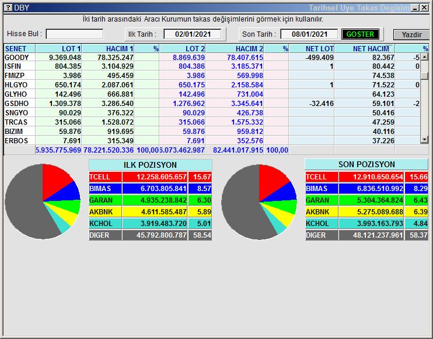Select the GLYHO row

[212, 94]
